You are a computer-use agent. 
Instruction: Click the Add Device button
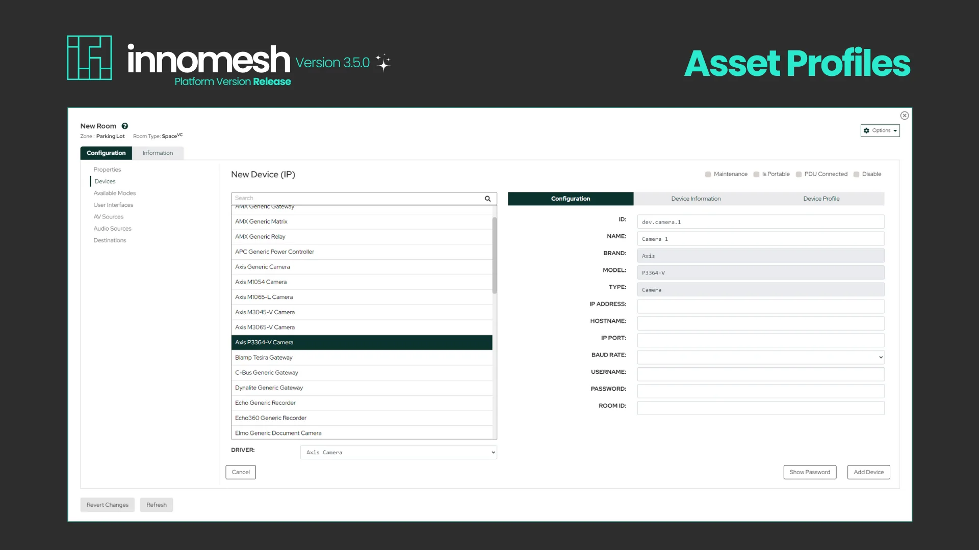868,472
